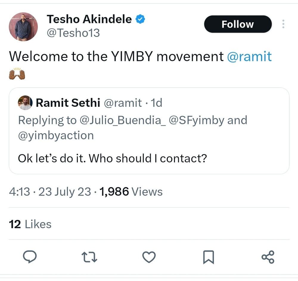This screenshot has height=281, width=298.
Task: Open the 4:13 · 23 July 23 timestamp
Action: (50, 192)
